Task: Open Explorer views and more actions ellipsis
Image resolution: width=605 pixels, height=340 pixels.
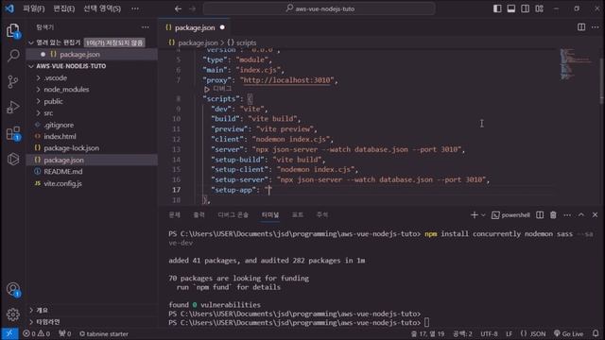Action: click(145, 27)
